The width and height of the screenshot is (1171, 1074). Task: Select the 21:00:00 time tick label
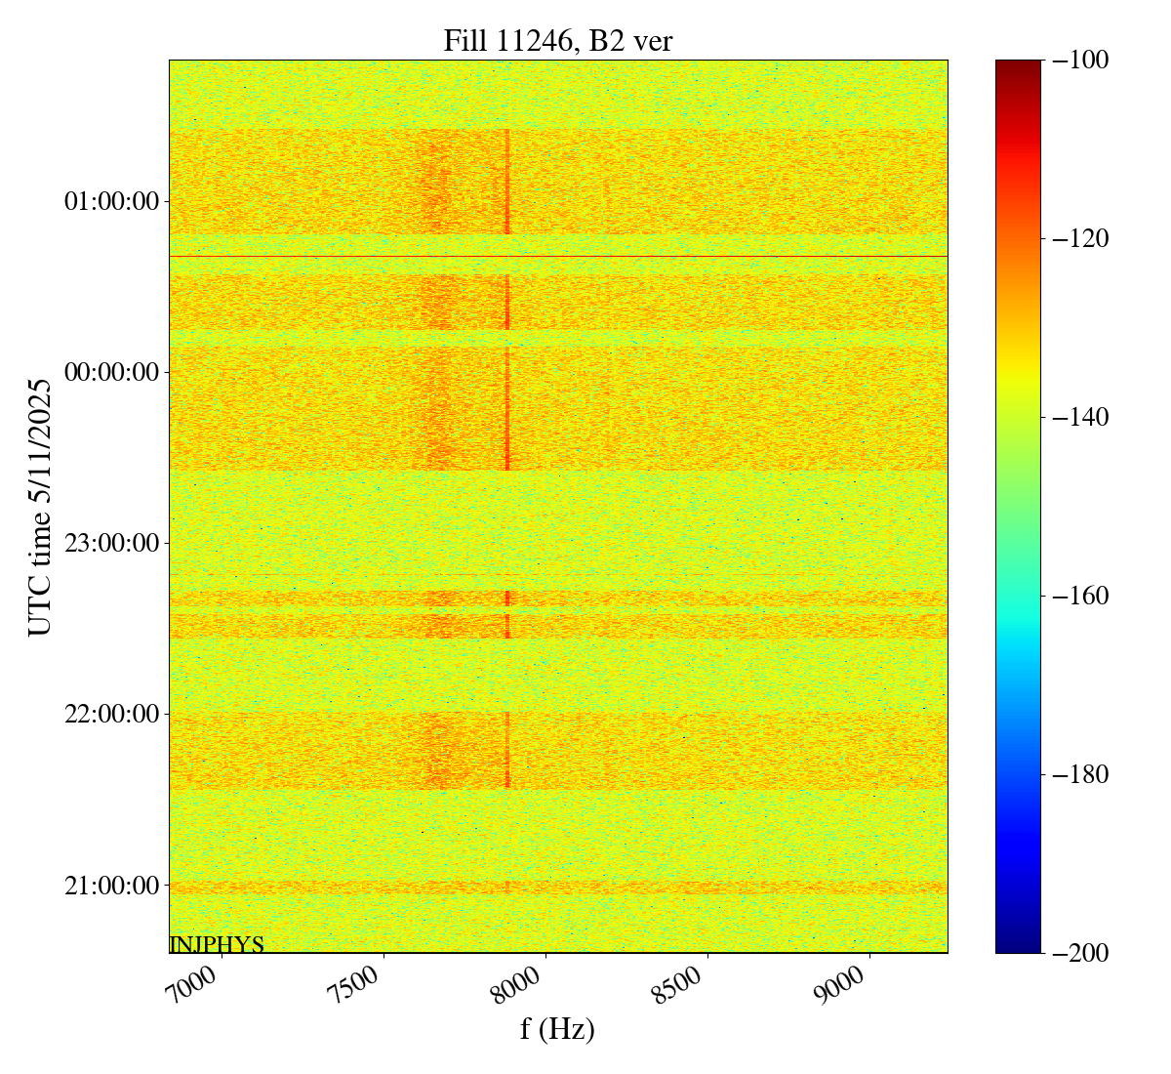click(111, 886)
